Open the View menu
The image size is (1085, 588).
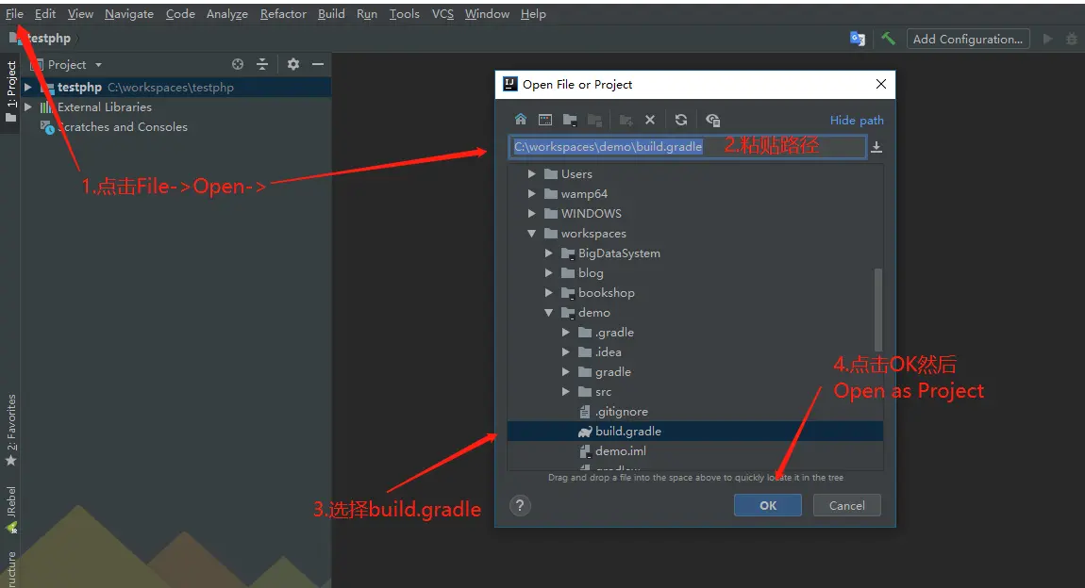pos(80,14)
